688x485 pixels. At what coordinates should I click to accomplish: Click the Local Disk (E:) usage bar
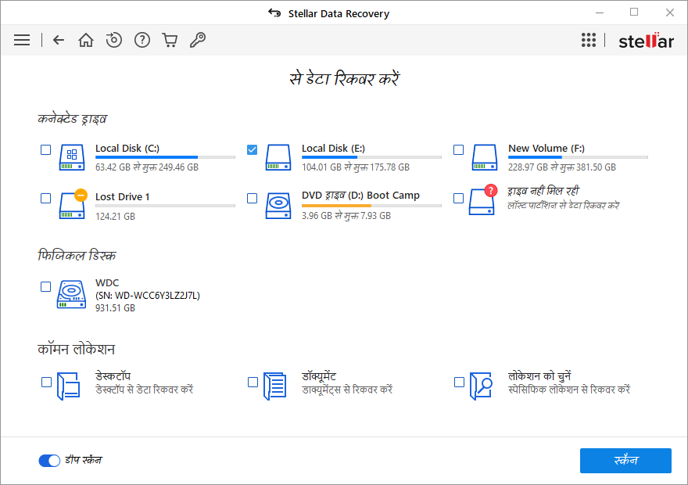click(371, 157)
